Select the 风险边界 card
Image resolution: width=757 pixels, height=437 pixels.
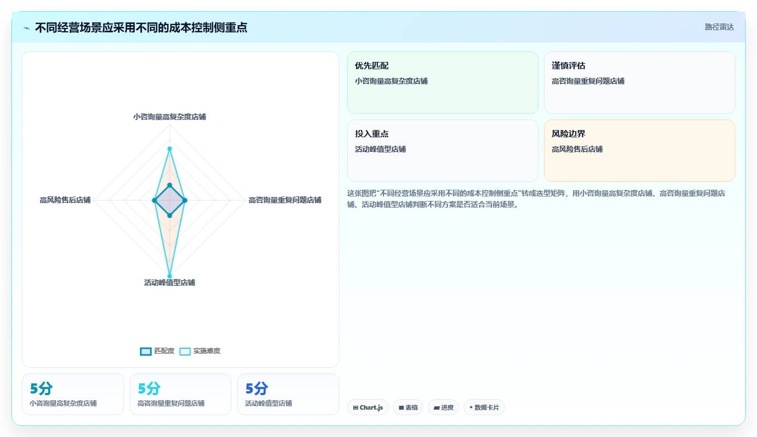(x=639, y=151)
